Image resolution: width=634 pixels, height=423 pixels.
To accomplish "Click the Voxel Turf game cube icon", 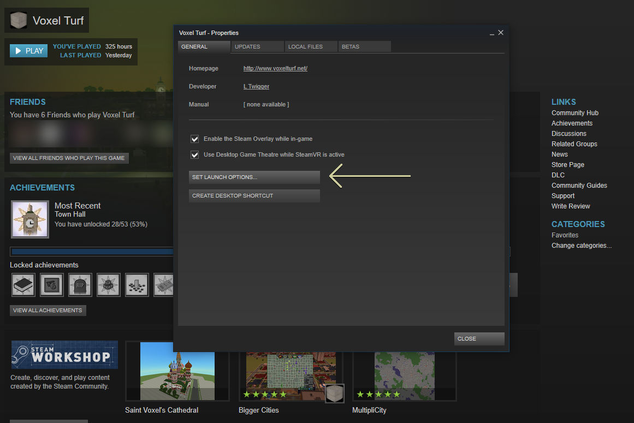I will (x=19, y=21).
